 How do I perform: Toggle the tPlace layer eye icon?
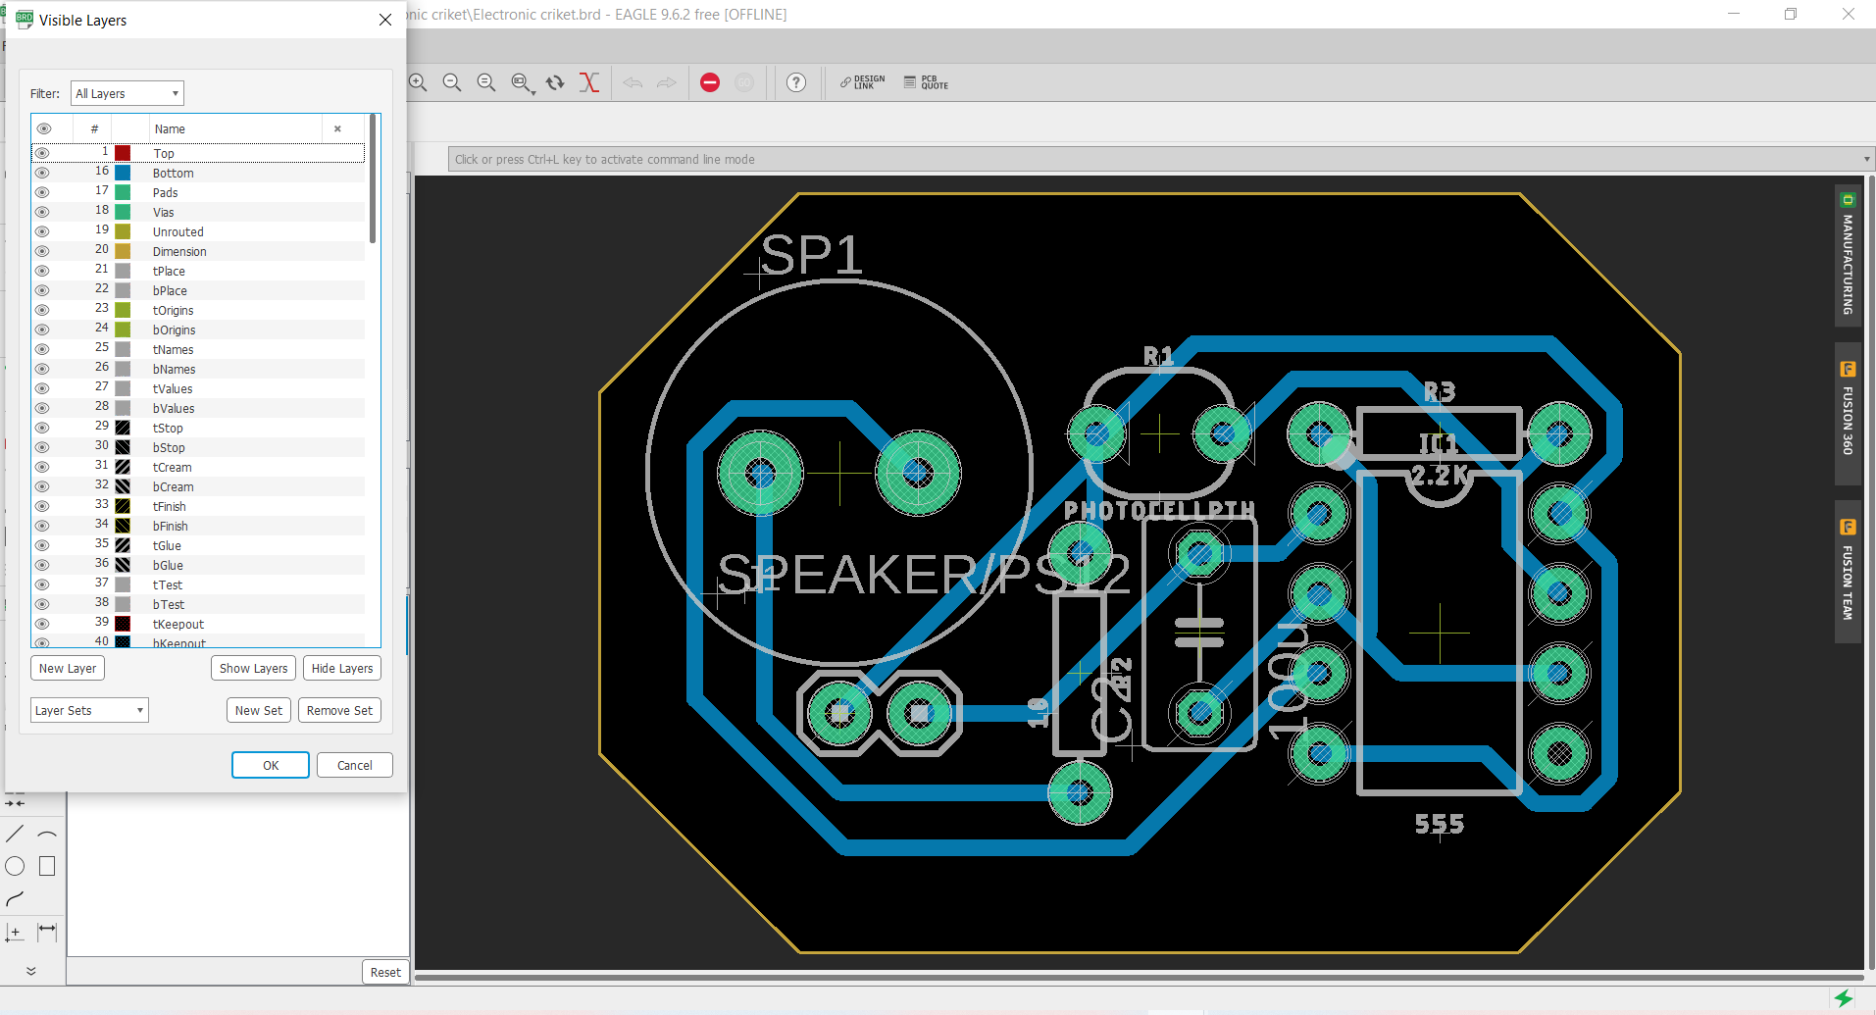click(42, 271)
